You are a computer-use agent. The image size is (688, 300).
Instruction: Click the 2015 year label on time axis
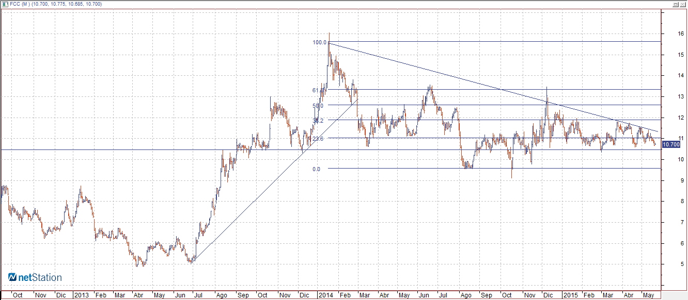click(570, 295)
